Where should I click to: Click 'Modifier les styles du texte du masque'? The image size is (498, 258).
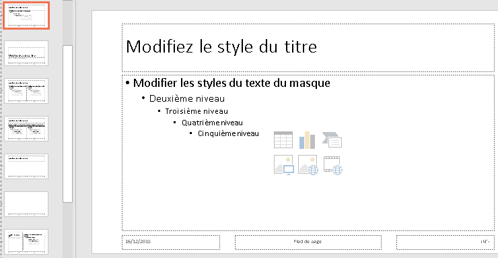pos(232,83)
